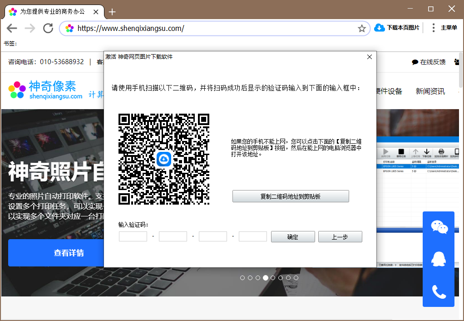
Task: Select the second carousel dot indicator
Action: (x=250, y=278)
